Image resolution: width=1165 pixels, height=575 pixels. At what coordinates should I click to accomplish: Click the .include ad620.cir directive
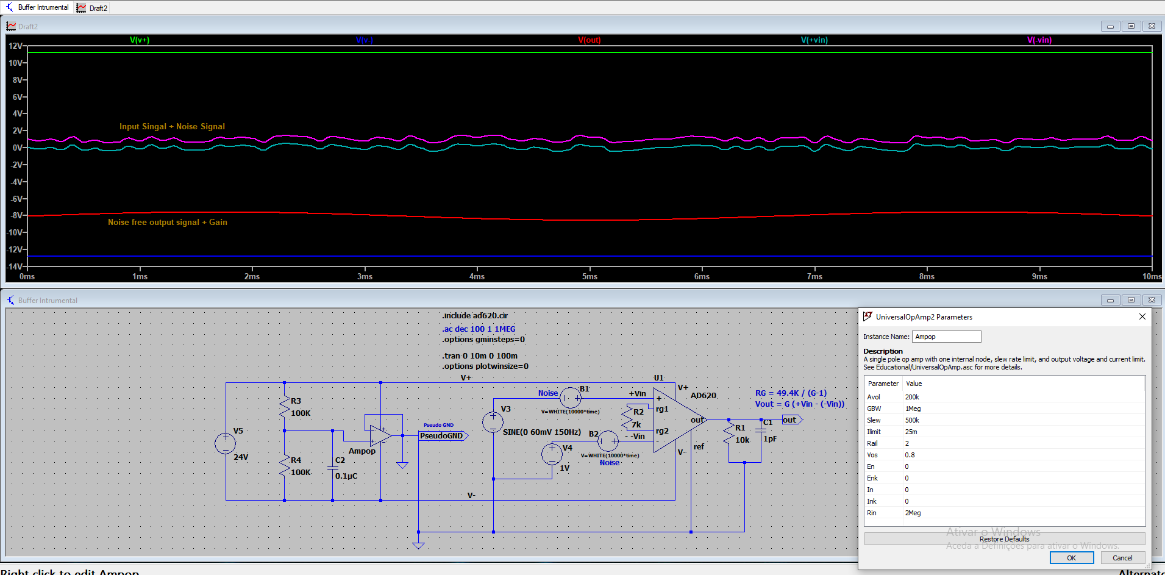click(x=475, y=316)
